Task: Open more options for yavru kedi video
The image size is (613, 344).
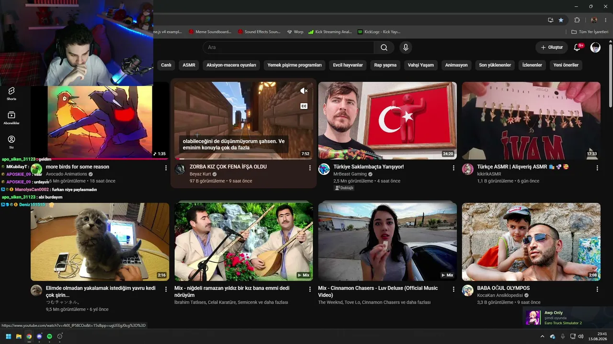Action: (166, 289)
